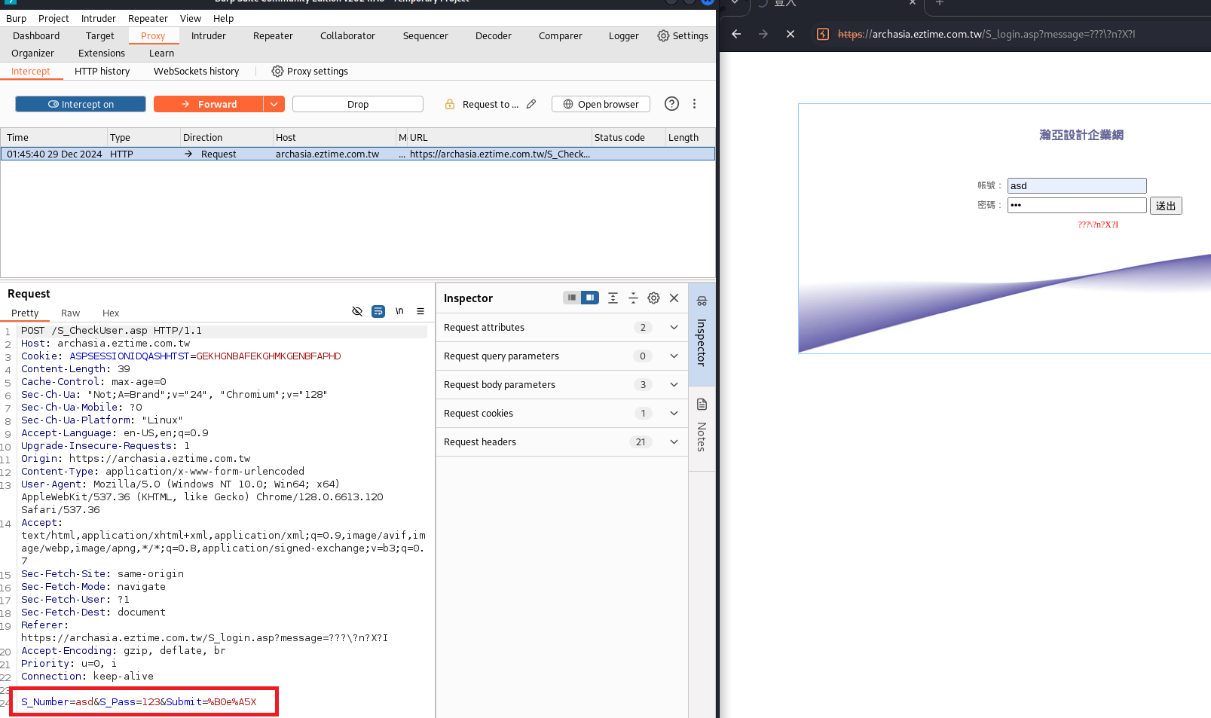
Task: Open the Help menu
Action: [224, 18]
